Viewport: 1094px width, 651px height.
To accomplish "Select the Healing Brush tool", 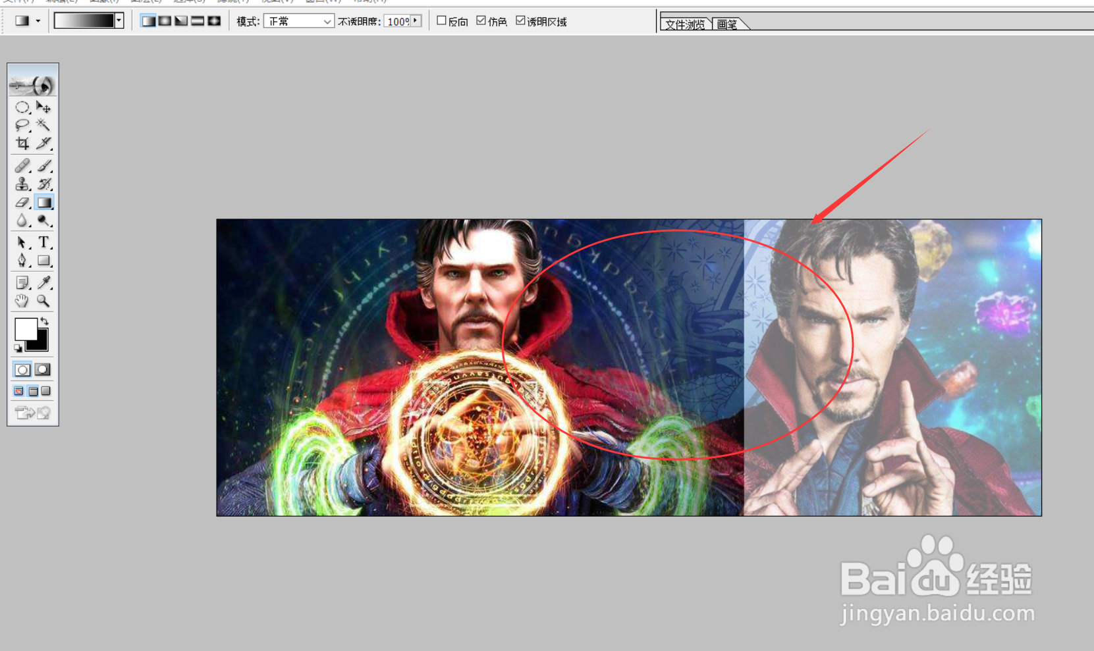I will tap(22, 166).
